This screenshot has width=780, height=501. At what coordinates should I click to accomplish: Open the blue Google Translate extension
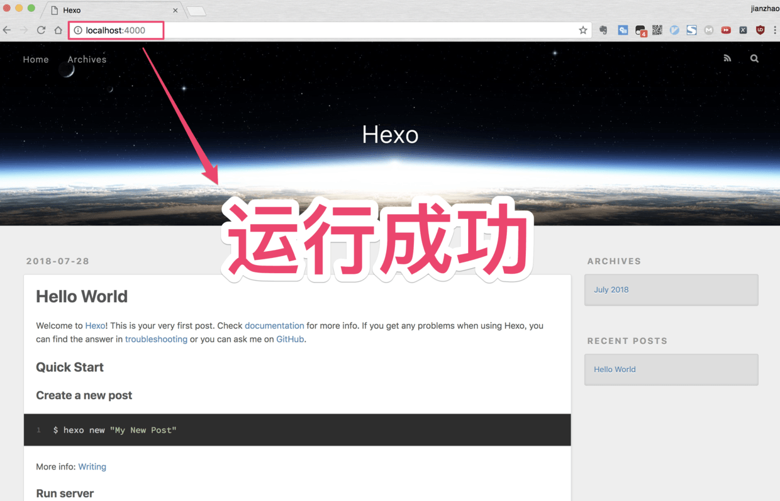pos(623,30)
